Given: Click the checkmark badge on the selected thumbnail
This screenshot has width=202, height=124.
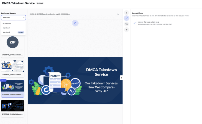Looking at the screenshot, I should (3, 80).
